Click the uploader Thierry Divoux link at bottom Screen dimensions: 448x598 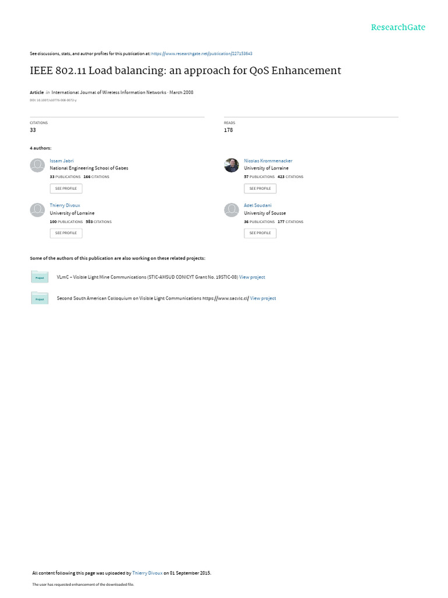[x=148, y=573]
